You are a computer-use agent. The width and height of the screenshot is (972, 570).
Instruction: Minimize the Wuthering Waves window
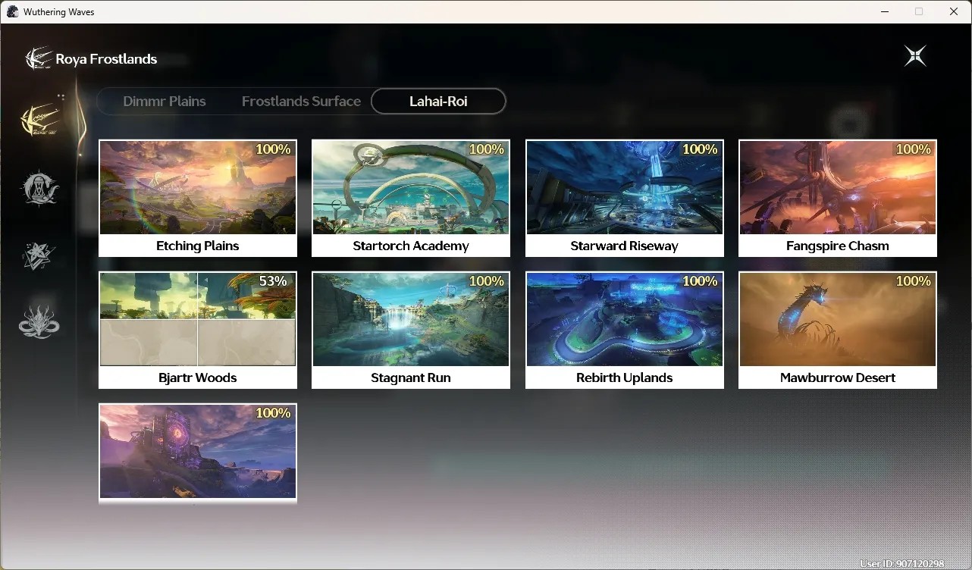(884, 11)
